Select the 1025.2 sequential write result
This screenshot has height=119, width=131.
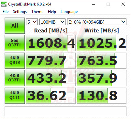(x=102, y=43)
